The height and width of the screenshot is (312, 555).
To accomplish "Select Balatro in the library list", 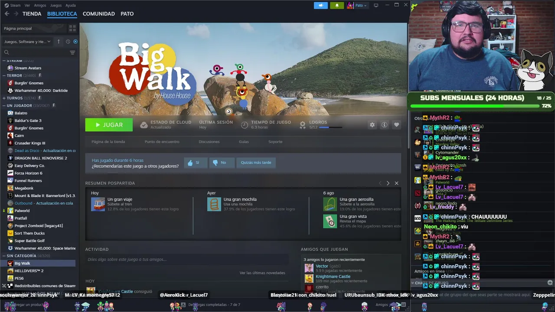I will (x=21, y=113).
